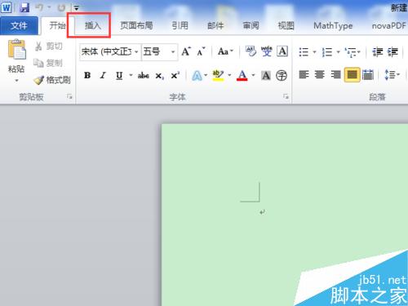Apply the red font color
The width and height of the screenshot is (408, 306).
[x=242, y=75]
